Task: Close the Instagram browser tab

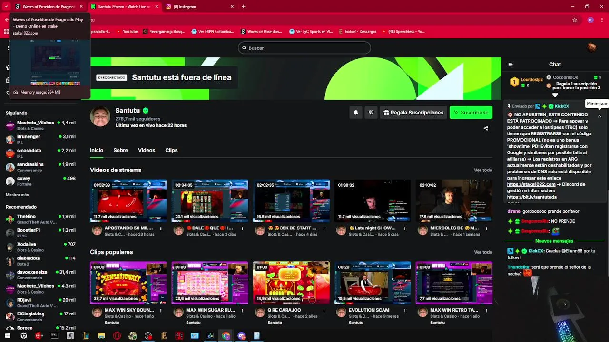Action: pos(232,7)
